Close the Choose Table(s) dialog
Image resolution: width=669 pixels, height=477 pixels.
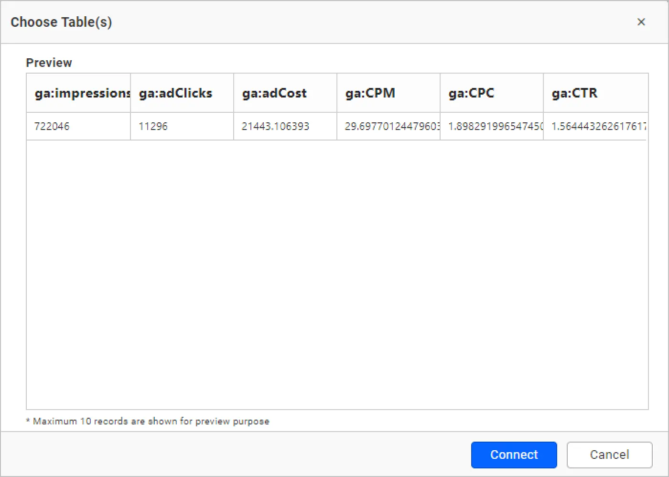[641, 22]
